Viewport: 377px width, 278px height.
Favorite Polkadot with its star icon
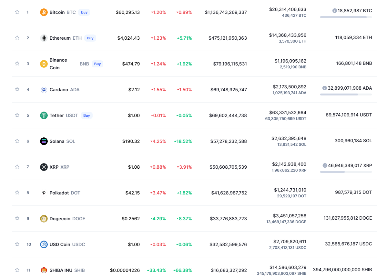click(x=17, y=193)
